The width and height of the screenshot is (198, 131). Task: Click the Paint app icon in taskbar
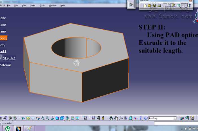(29, 128)
